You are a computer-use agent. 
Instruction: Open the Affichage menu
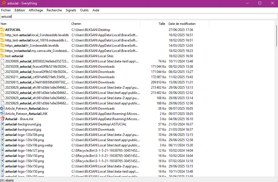coord(36,10)
